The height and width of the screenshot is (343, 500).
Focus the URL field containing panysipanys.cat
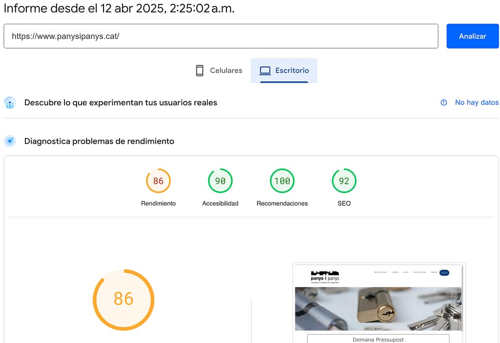[221, 36]
